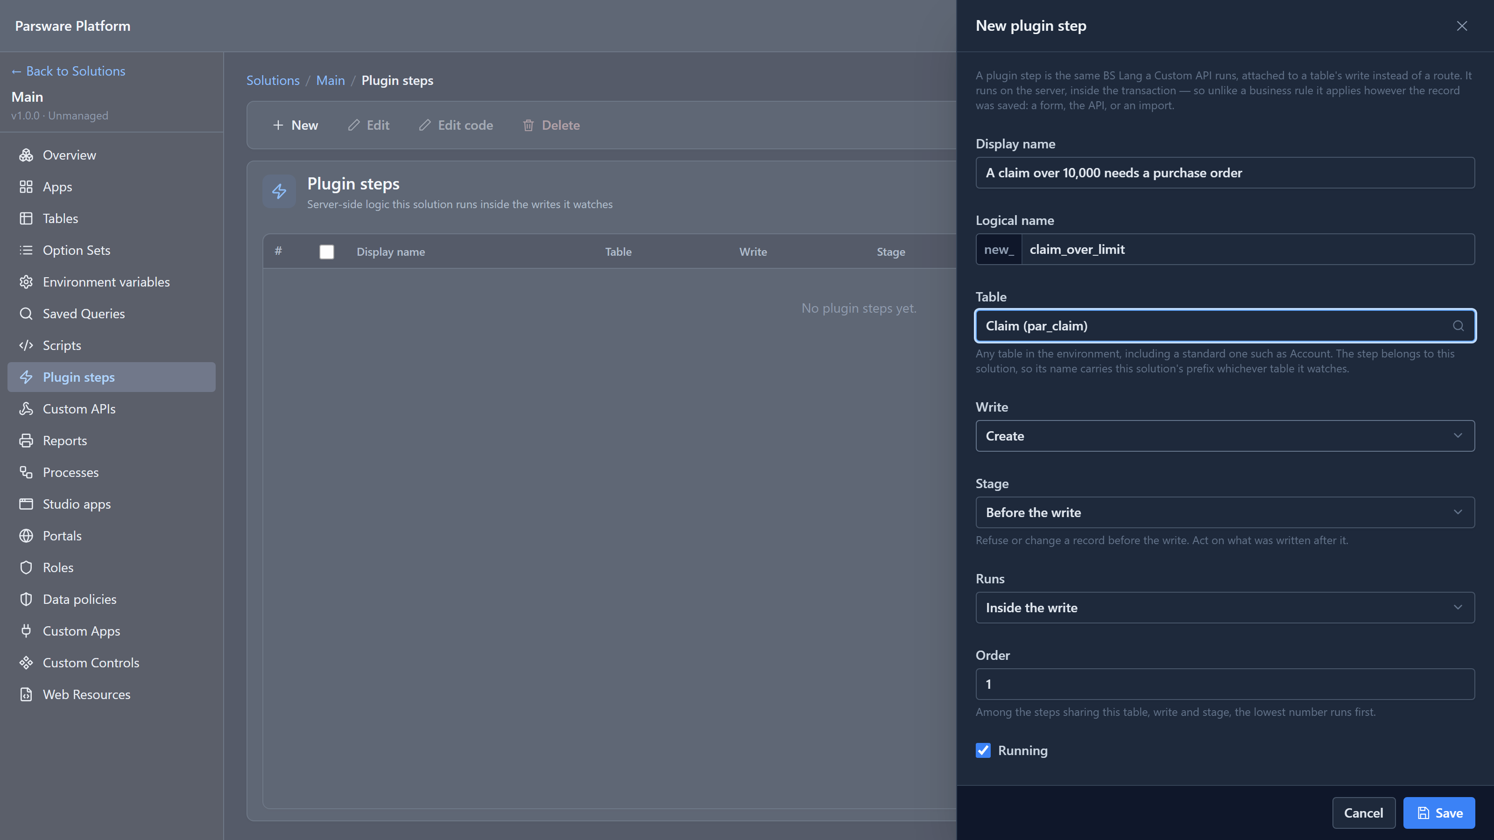Click the Saved Queries magnifier icon
The image size is (1494, 840).
(x=26, y=314)
